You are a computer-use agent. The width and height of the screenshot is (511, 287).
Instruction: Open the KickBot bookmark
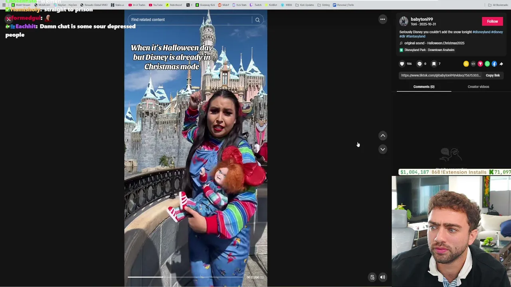(271, 5)
